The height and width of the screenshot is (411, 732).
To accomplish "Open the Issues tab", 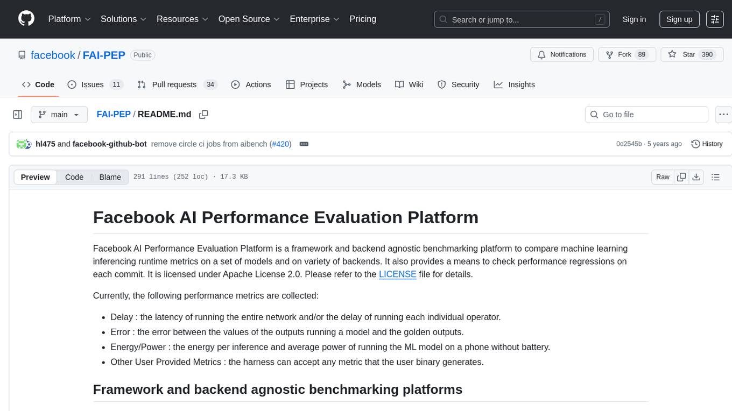I will pos(95,84).
